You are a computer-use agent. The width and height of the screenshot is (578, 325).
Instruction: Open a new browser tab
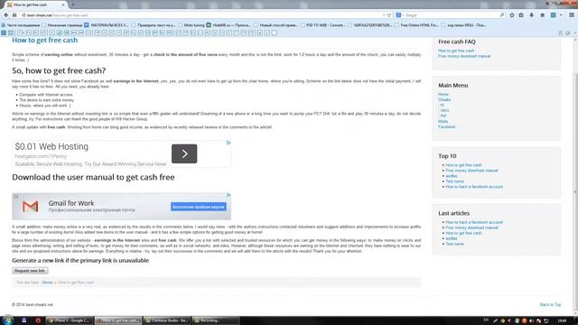pos(73,5)
